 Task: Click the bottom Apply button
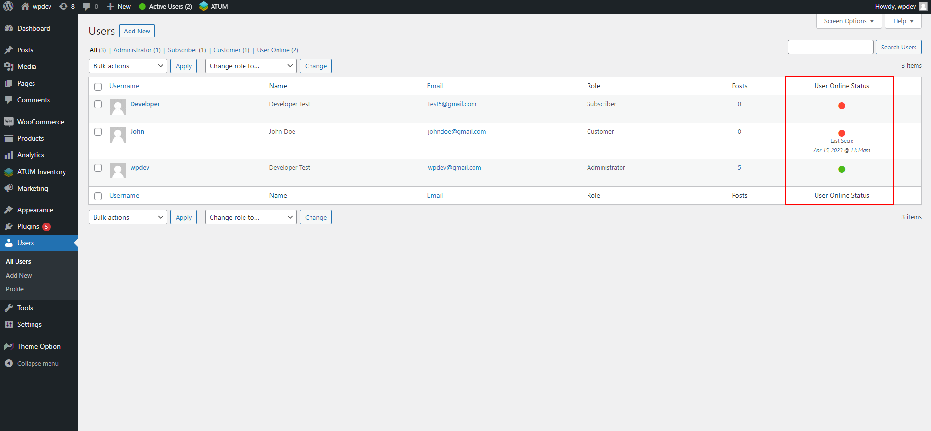pyautogui.click(x=183, y=217)
